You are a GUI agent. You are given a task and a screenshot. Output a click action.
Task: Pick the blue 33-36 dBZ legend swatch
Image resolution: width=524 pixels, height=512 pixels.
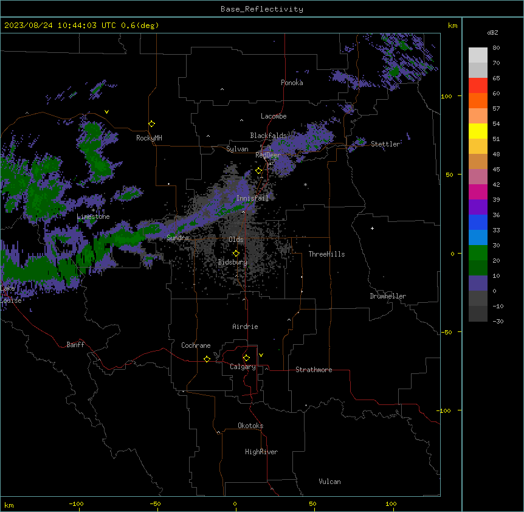click(478, 223)
